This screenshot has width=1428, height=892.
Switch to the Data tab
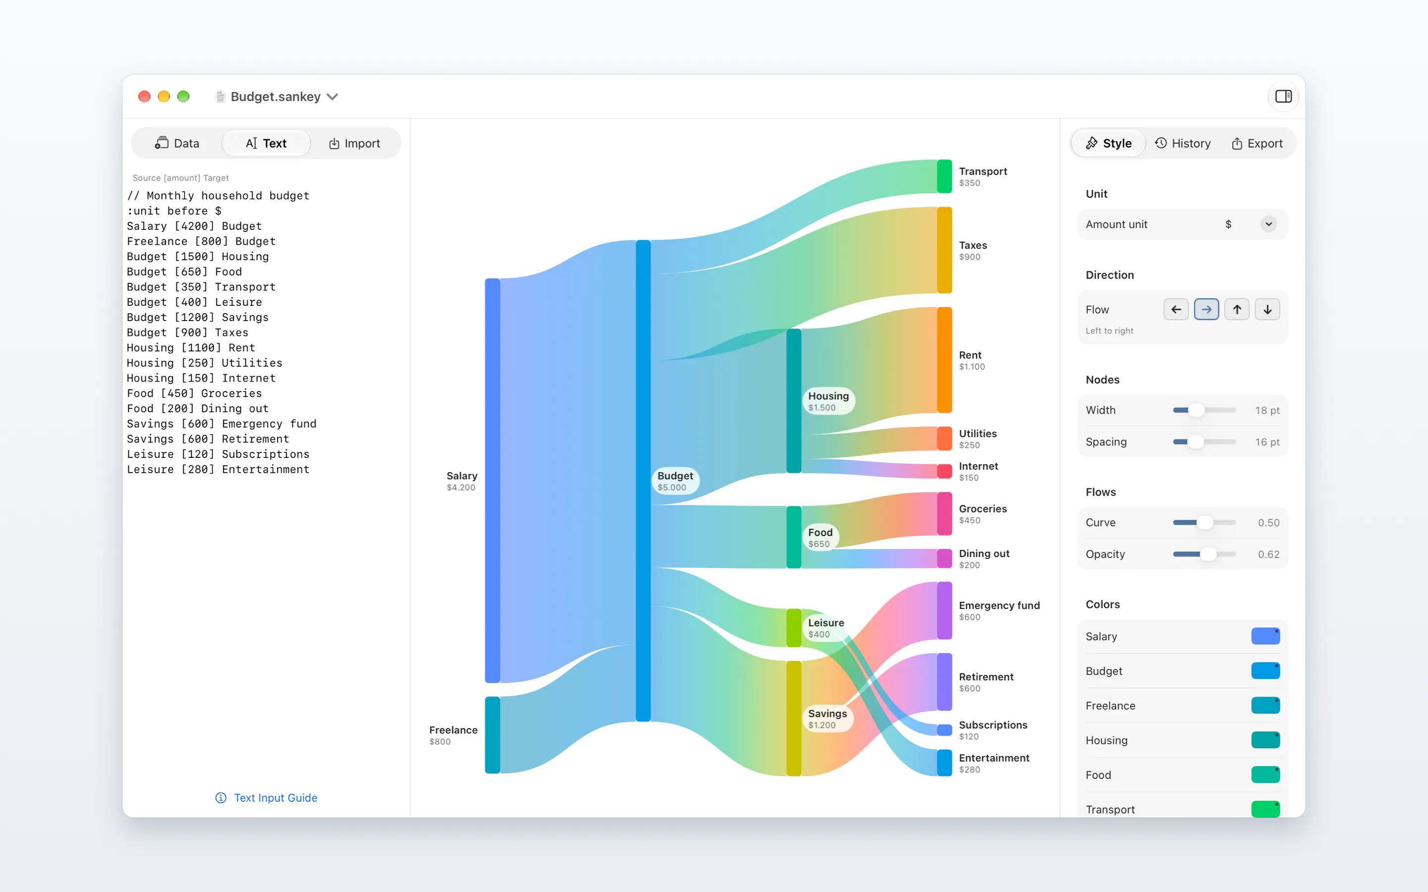click(177, 143)
